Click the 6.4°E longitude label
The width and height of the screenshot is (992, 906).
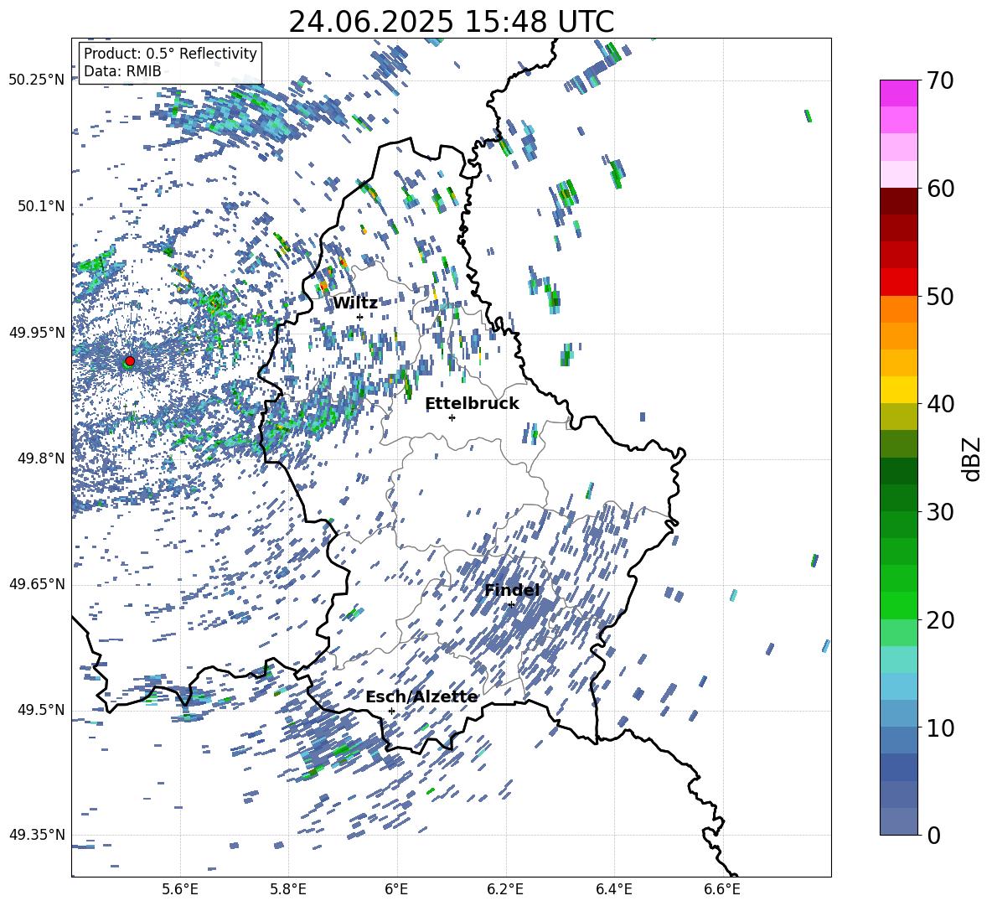pos(613,889)
